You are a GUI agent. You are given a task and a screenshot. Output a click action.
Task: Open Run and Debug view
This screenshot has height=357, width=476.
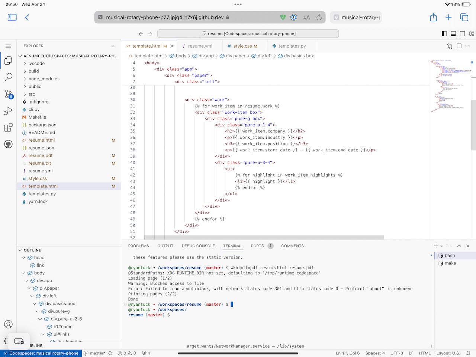(8, 111)
